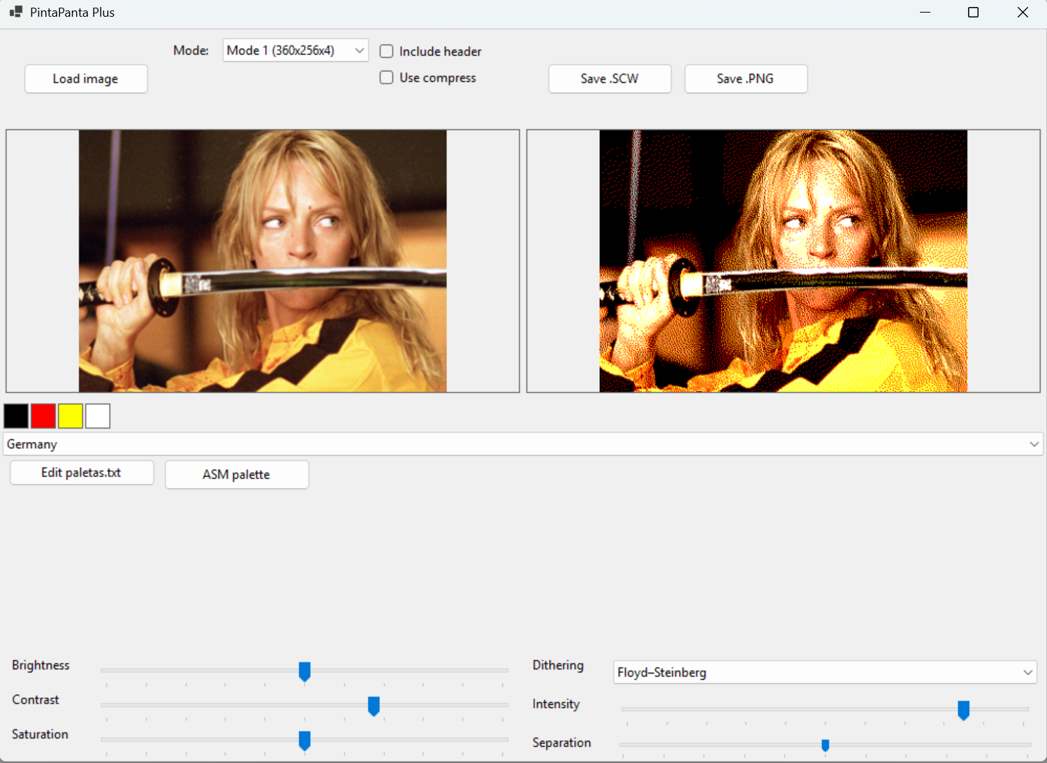
Task: Open Edit paletas.txt
Action: point(82,473)
